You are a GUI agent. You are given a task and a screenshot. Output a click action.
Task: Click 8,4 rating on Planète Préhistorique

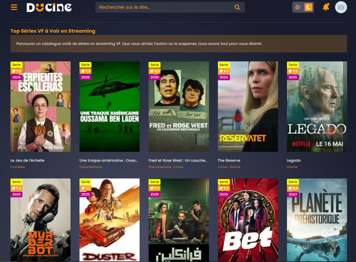(293, 188)
